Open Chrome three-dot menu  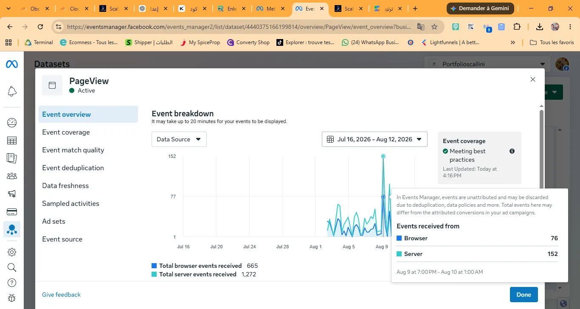pyautogui.click(x=570, y=27)
